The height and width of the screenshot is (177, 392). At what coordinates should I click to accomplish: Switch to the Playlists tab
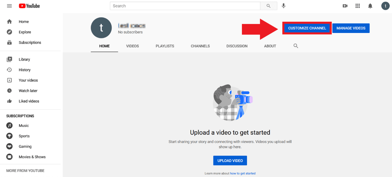point(165,46)
